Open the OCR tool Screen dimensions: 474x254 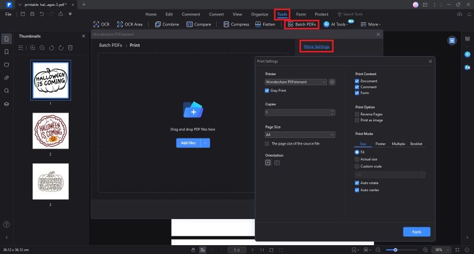pos(101,24)
